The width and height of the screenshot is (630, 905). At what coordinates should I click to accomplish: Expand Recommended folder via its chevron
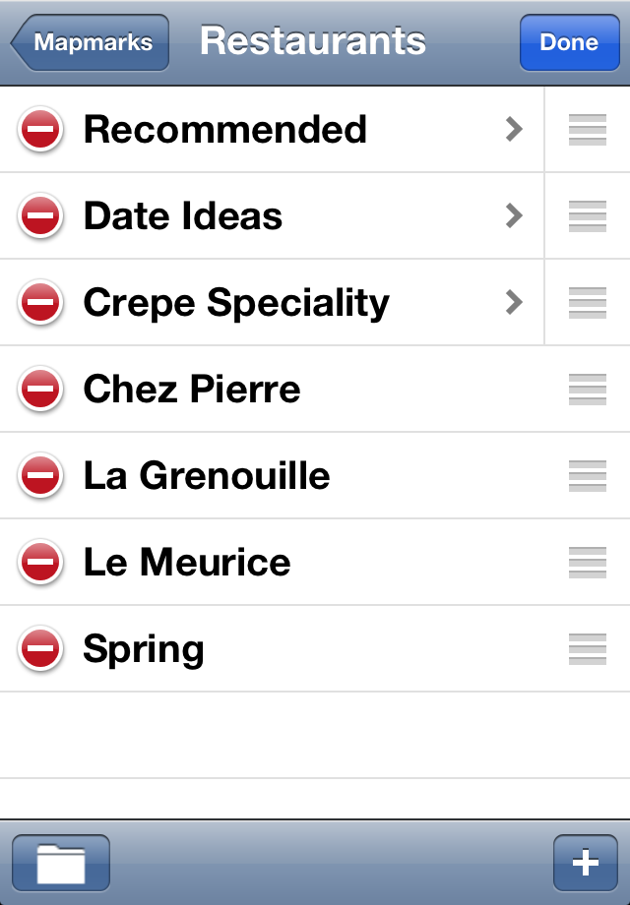tap(514, 129)
